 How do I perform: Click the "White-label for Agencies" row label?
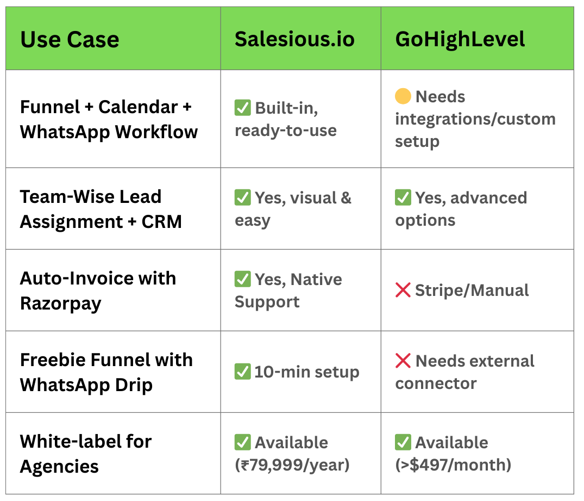pyautogui.click(x=86, y=454)
